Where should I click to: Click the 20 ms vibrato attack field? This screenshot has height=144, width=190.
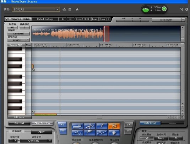pyautogui.click(x=161, y=138)
